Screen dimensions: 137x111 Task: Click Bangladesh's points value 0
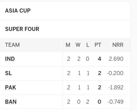pyautogui.click(x=99, y=102)
